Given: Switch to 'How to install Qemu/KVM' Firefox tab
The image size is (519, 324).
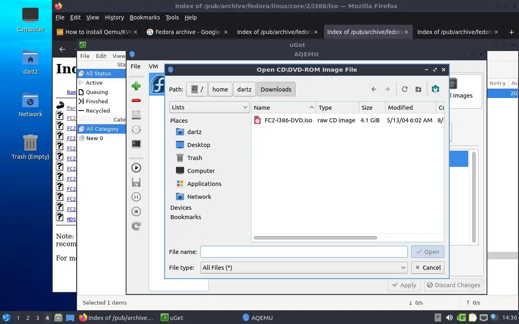Looking at the screenshot, I should point(97,32).
